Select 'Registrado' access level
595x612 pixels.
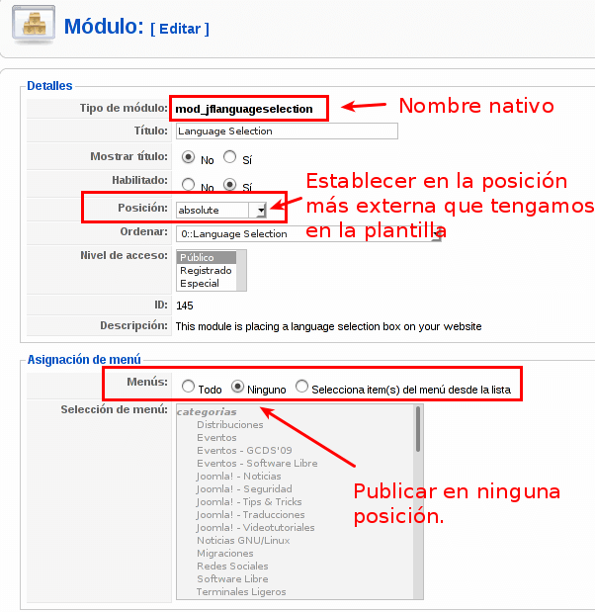(x=207, y=271)
